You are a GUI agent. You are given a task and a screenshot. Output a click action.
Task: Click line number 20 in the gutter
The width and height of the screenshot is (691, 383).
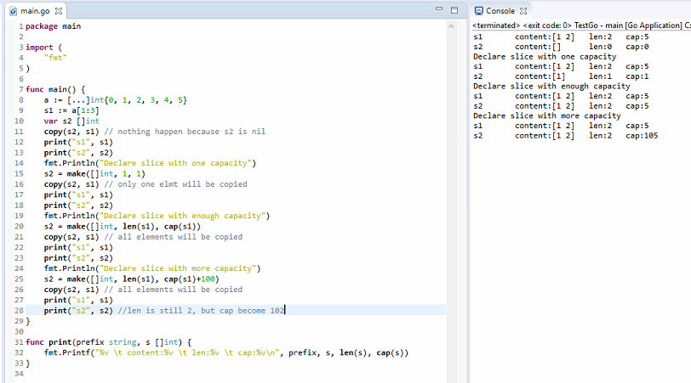coord(19,216)
